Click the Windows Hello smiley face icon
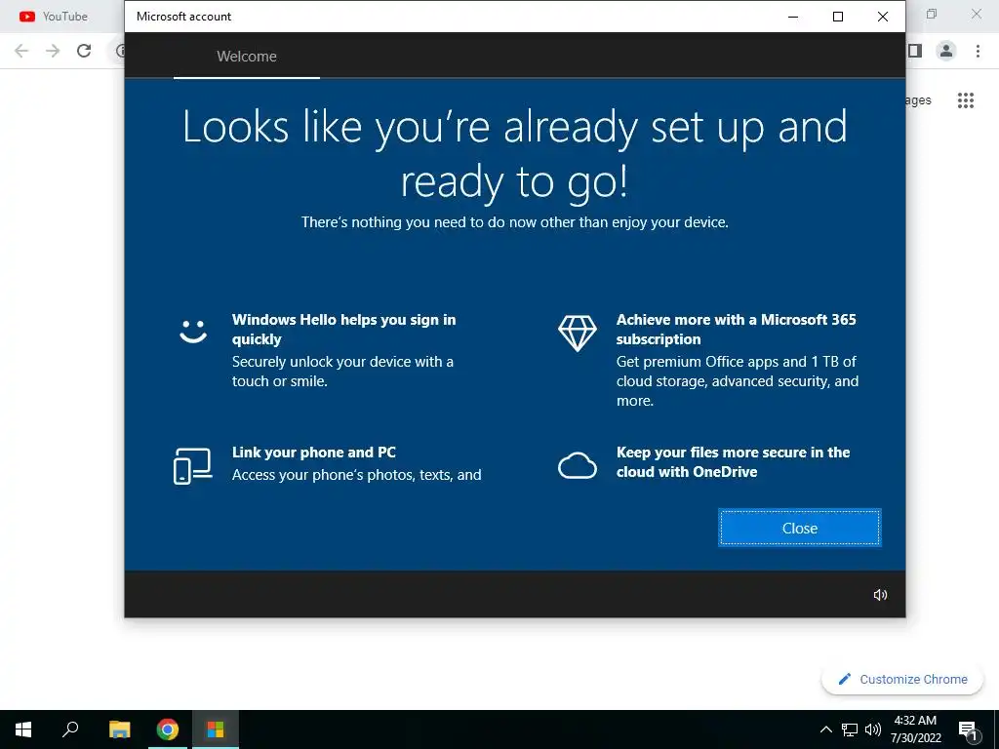999x749 pixels. (193, 332)
